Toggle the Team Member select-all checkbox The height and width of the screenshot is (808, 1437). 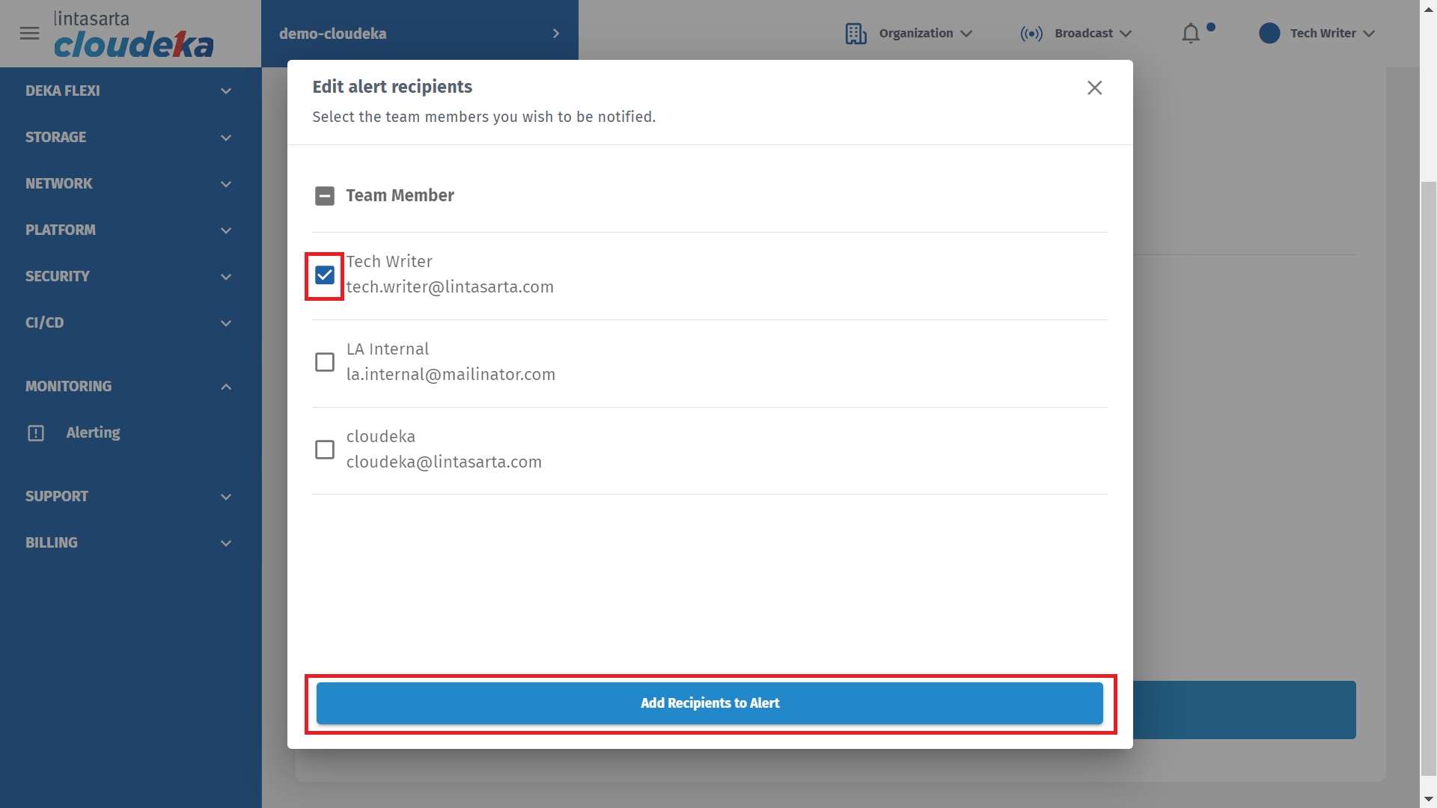(x=325, y=196)
